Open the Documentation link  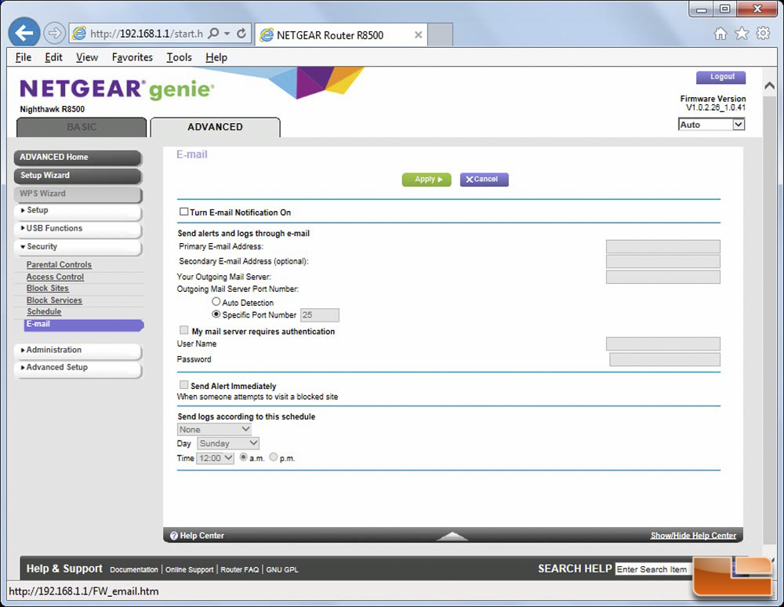[x=134, y=569]
